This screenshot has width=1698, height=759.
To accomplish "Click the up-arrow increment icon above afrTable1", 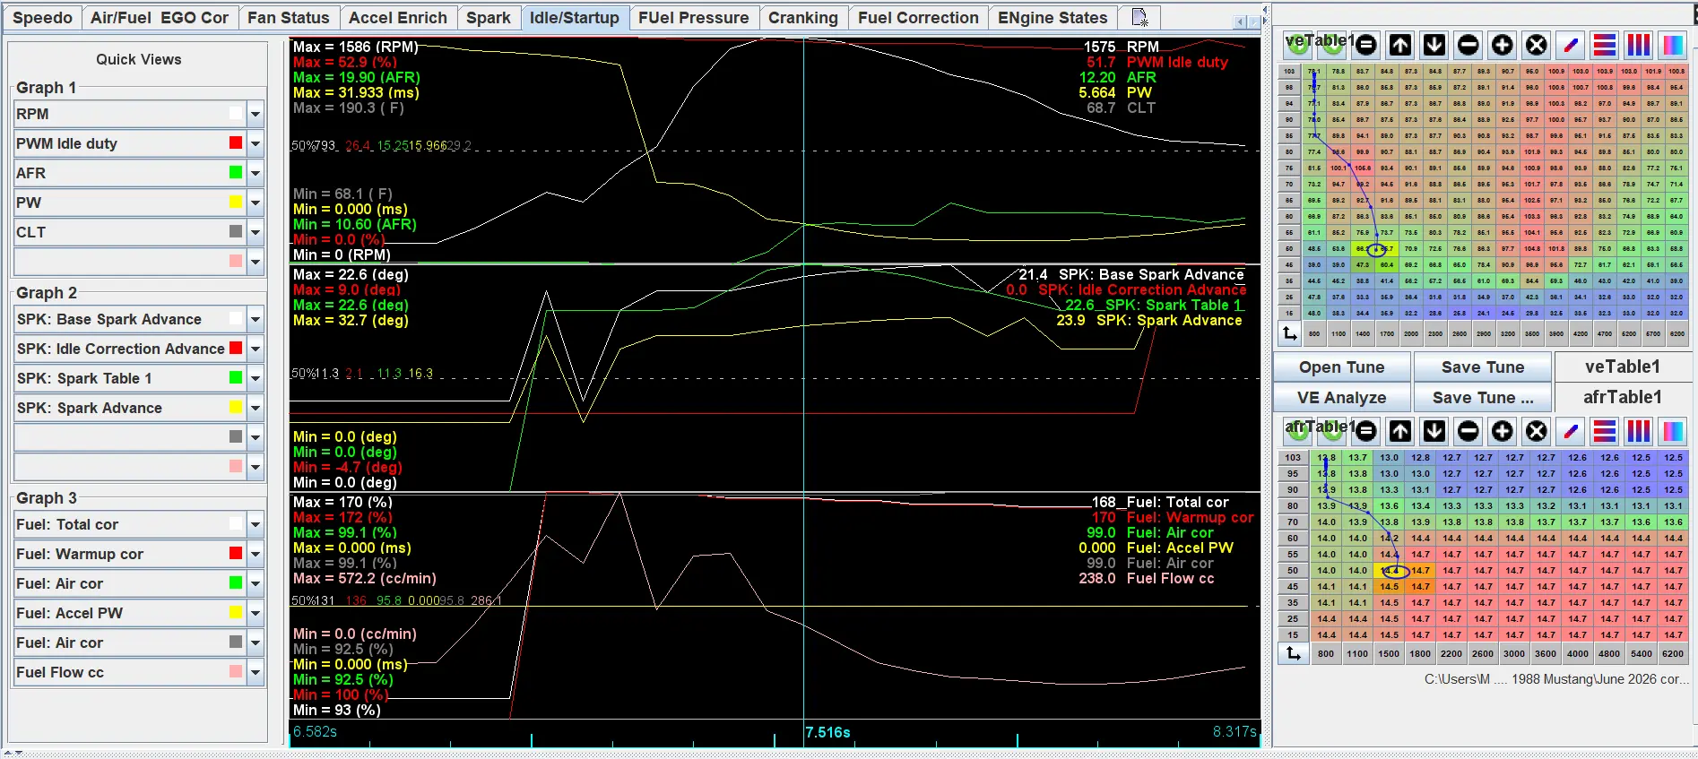I will point(1400,431).
